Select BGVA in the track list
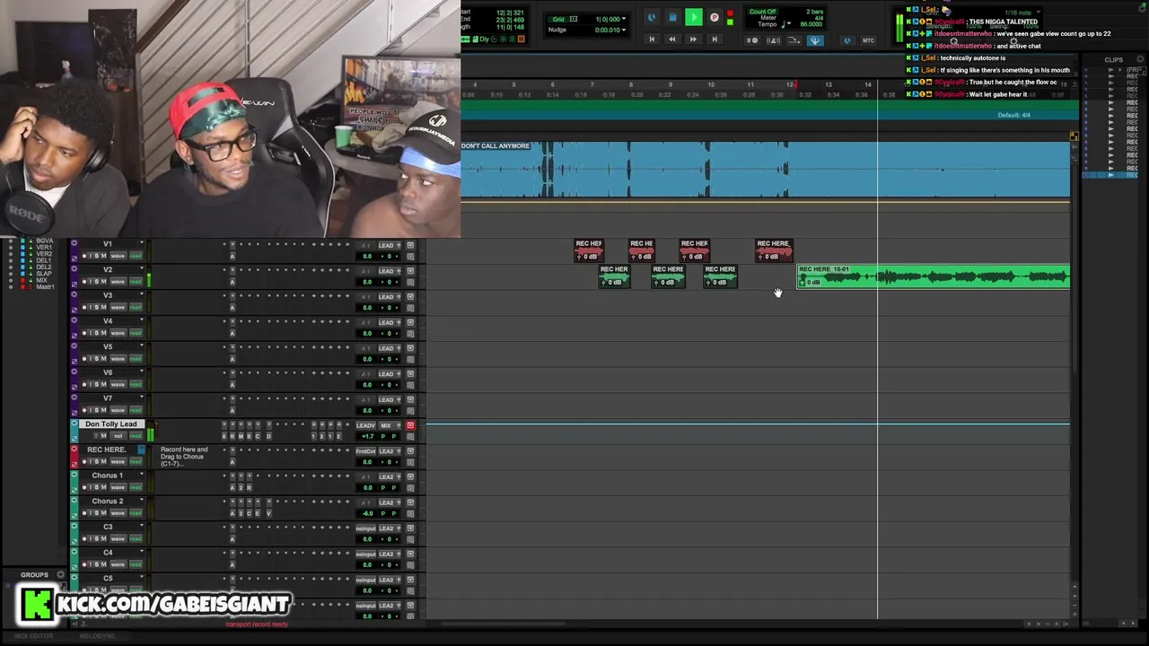Screen dimensions: 1149x646 (x=43, y=240)
